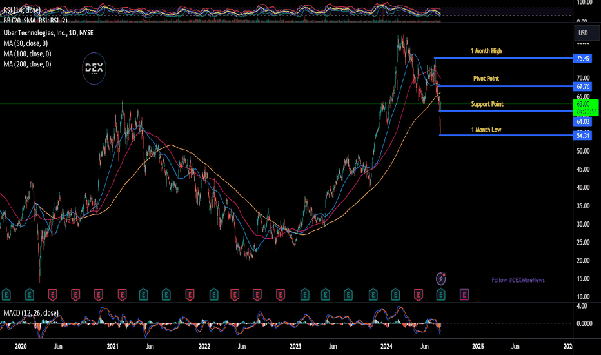Click the 4.00 MACD scale label
Screen dimensions: 601x355
point(582,306)
